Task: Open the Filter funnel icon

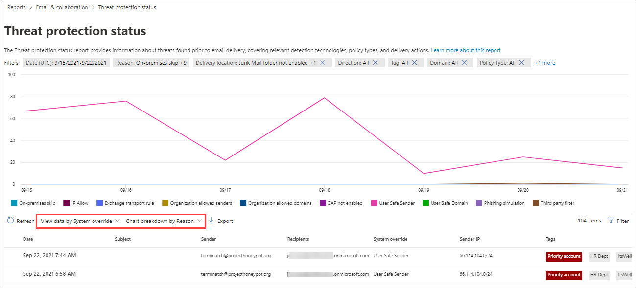Action: tap(610, 221)
